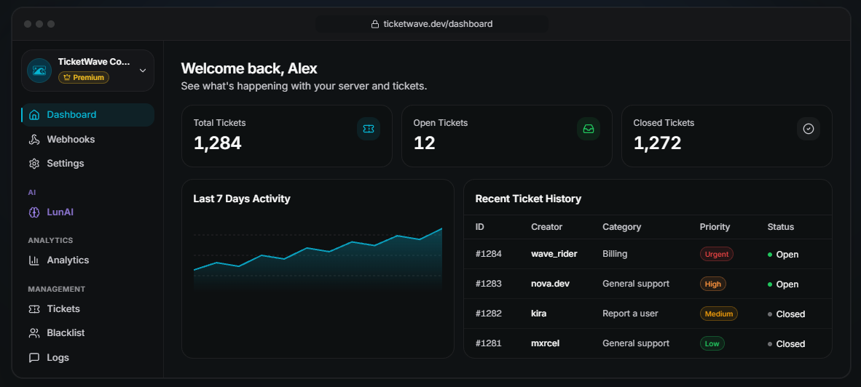Screen dimensions: 861x387
Task: Click creator wave_rider
Action: (554, 255)
